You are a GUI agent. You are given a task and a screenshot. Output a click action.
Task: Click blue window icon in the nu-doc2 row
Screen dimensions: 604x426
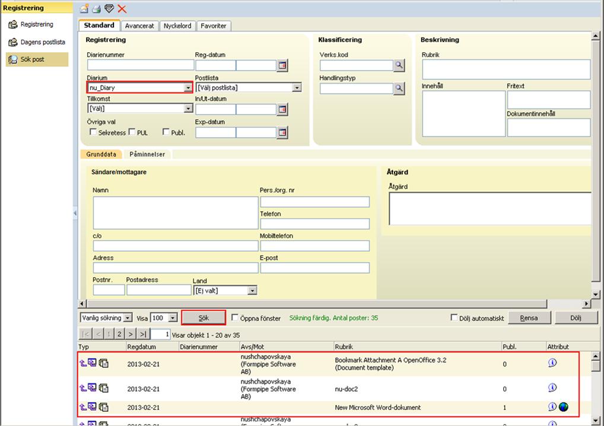click(x=92, y=387)
